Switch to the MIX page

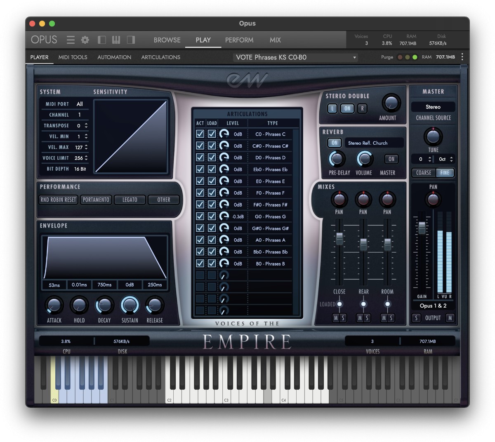[x=275, y=40]
